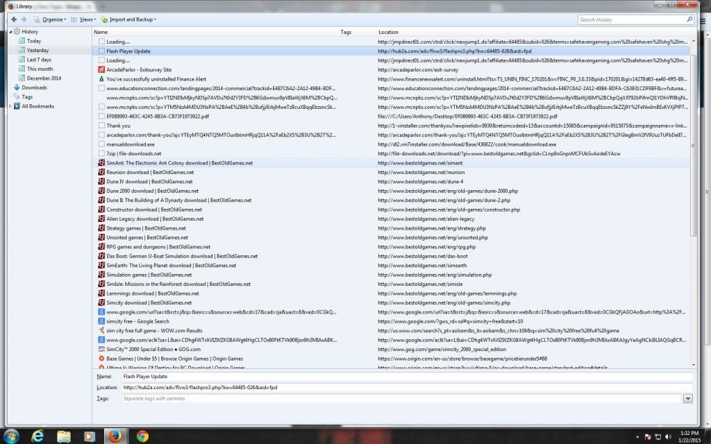
Task: Launch Google Chrome from the taskbar
Action: (x=142, y=436)
